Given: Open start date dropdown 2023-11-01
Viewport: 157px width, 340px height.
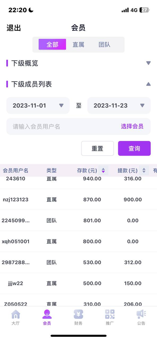Looking at the screenshot, I should 38,105.
